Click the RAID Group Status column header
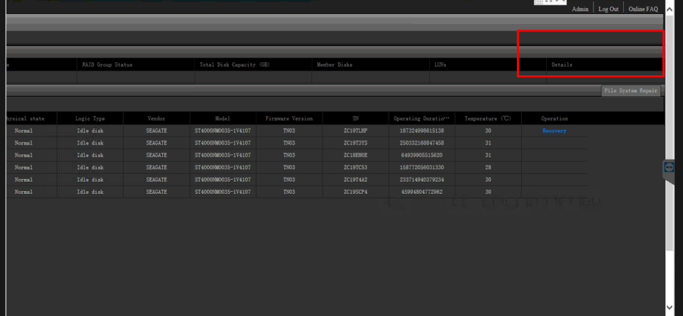Viewport: 683px width, 316px height. click(x=107, y=65)
